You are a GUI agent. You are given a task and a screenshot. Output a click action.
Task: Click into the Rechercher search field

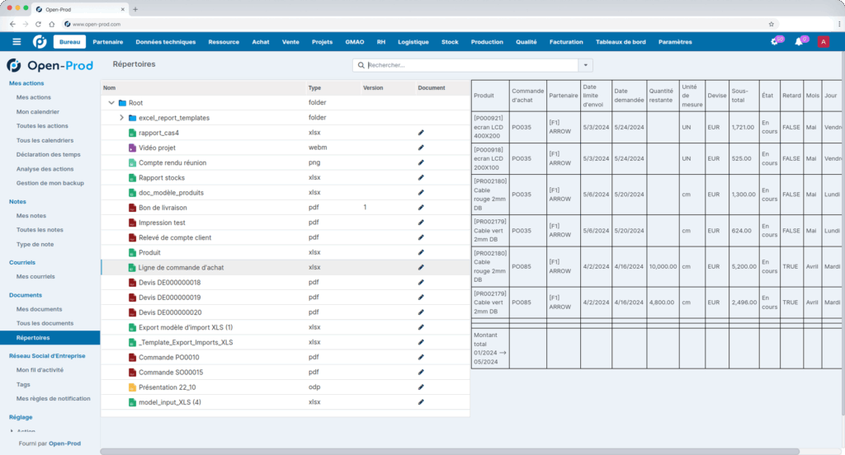(465, 65)
